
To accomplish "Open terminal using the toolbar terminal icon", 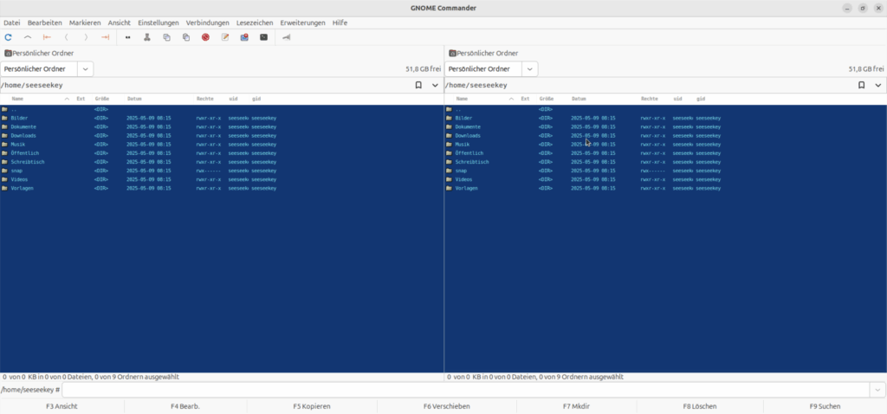I will pos(264,37).
